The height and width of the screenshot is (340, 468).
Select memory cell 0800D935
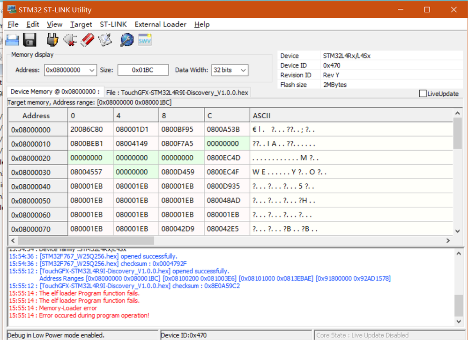click(227, 187)
